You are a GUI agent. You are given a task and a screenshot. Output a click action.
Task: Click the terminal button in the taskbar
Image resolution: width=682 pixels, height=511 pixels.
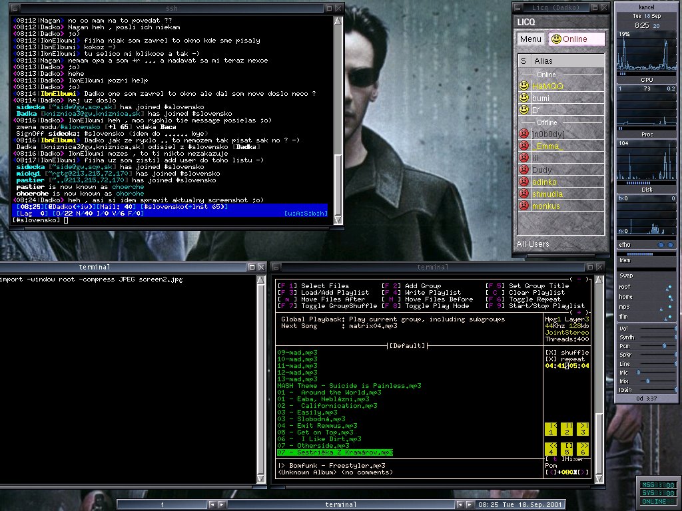[x=340, y=504]
